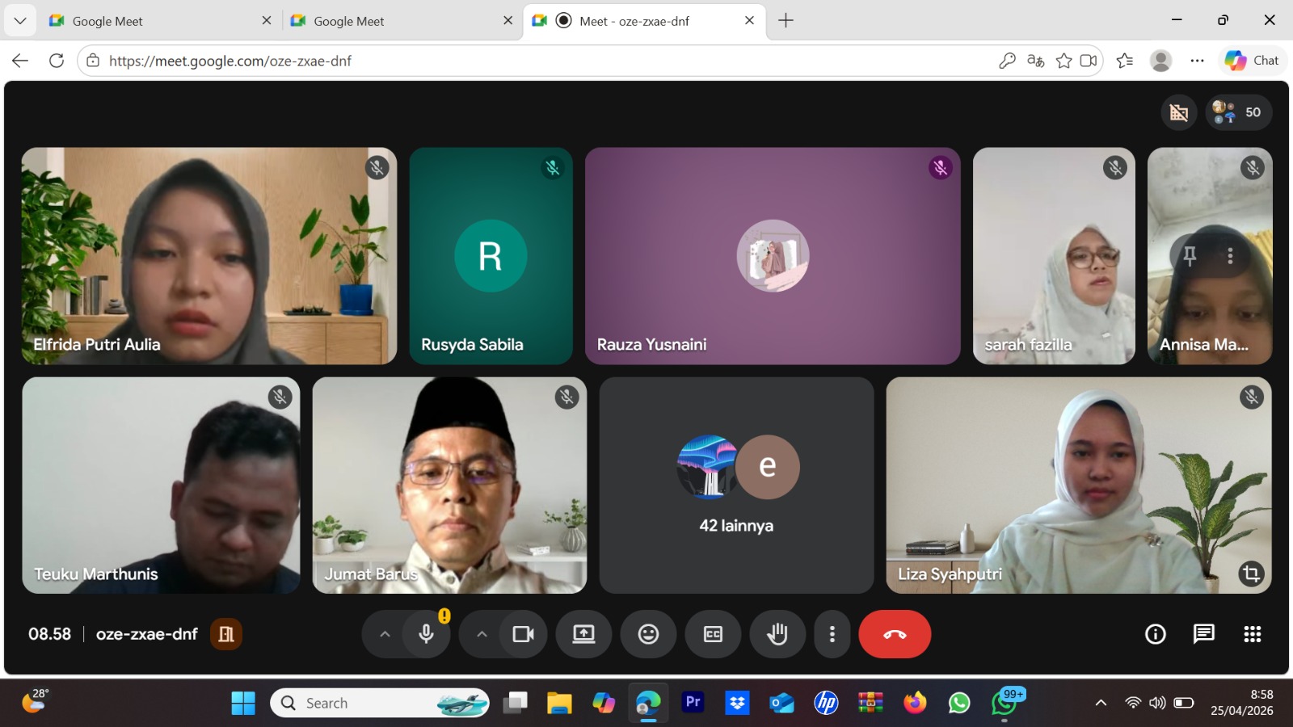
Task: Open meeting details info icon
Action: [x=1156, y=634]
